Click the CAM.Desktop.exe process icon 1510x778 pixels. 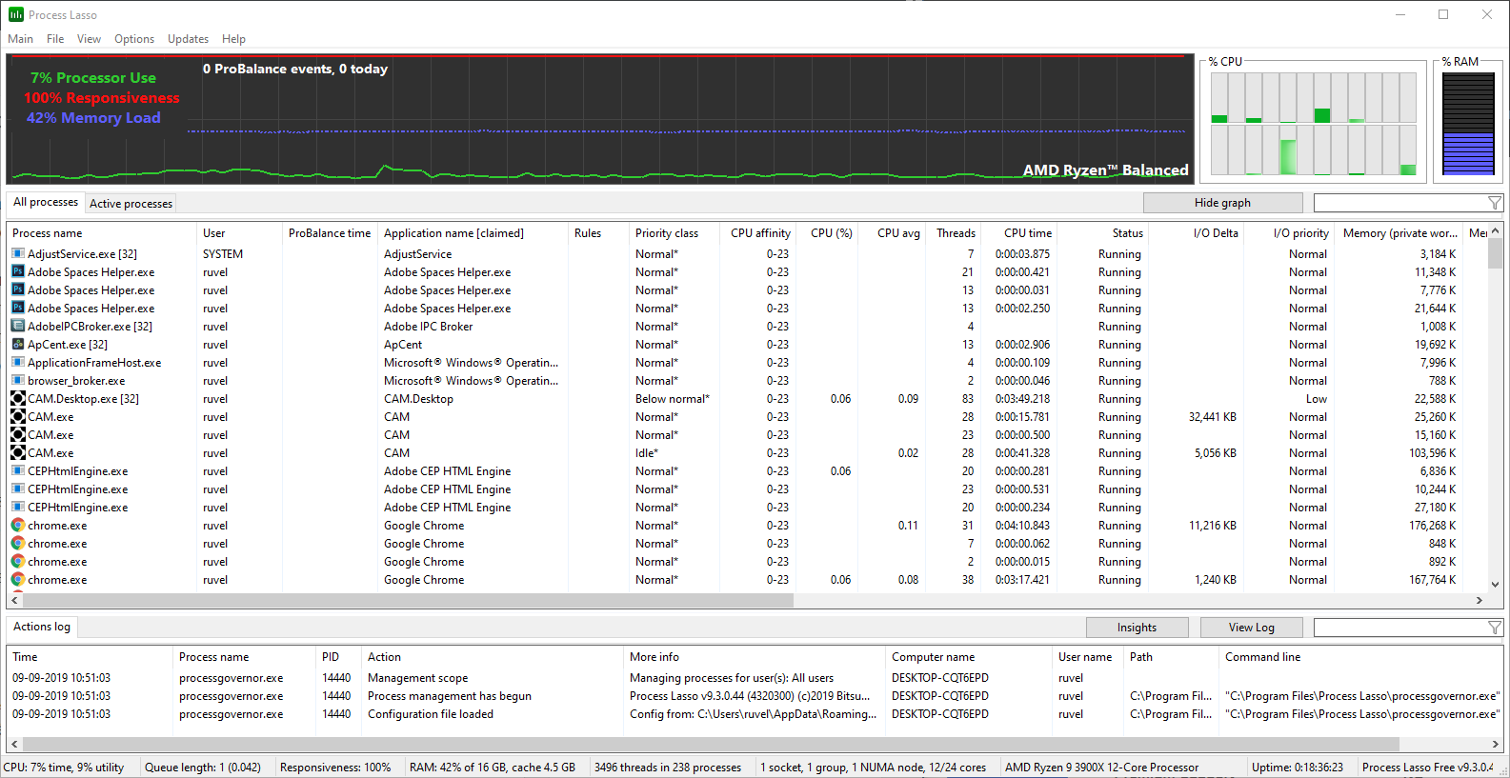[x=18, y=399]
